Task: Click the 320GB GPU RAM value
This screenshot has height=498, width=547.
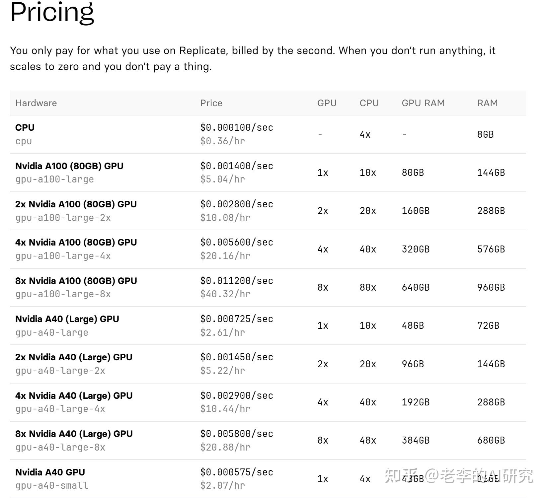Action: (x=416, y=249)
